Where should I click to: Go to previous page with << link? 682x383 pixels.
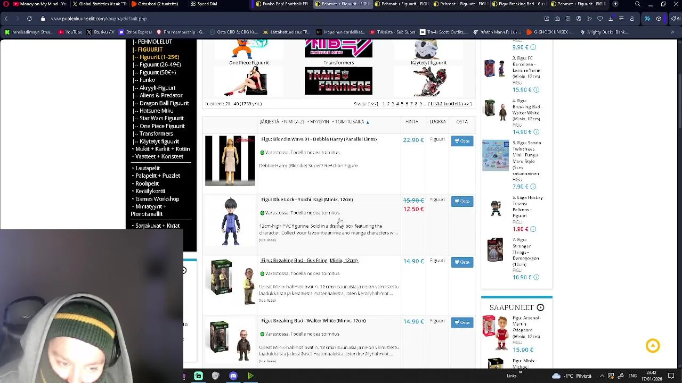pos(373,104)
